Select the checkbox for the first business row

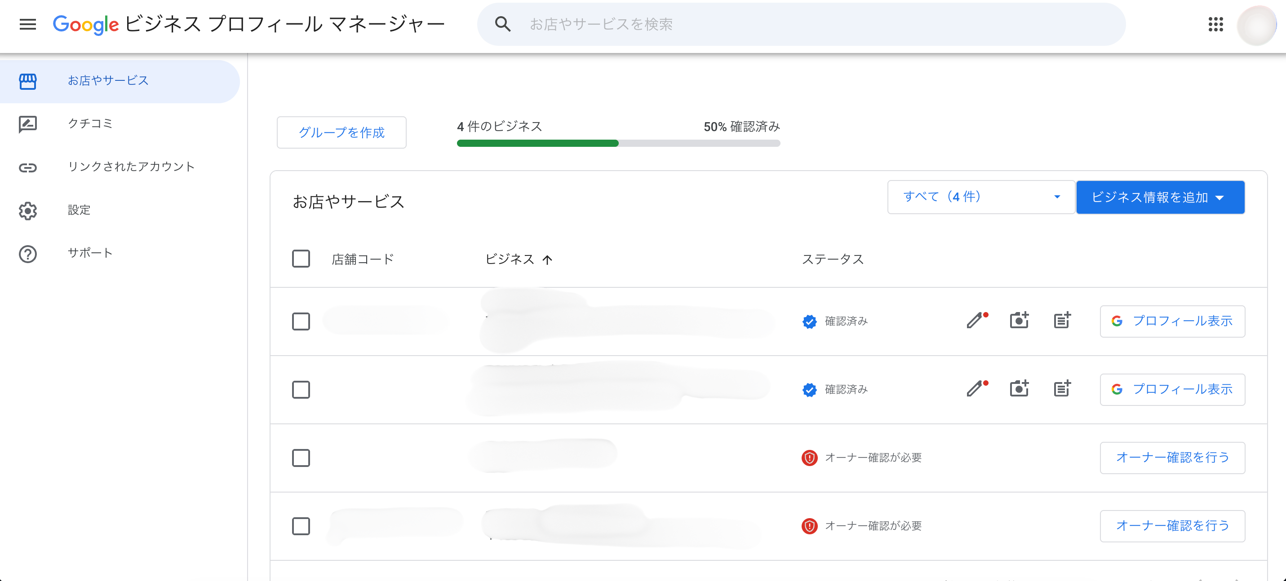(301, 321)
